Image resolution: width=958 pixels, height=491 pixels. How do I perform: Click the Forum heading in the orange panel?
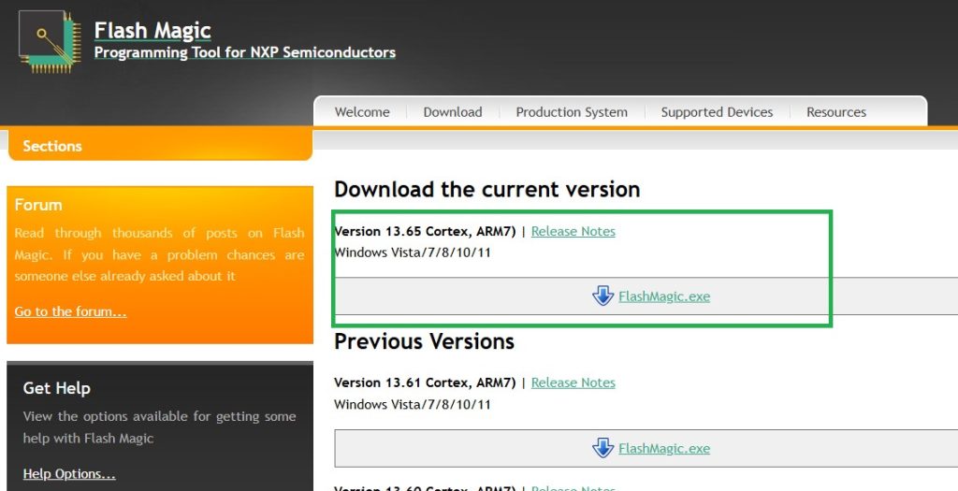pos(38,205)
